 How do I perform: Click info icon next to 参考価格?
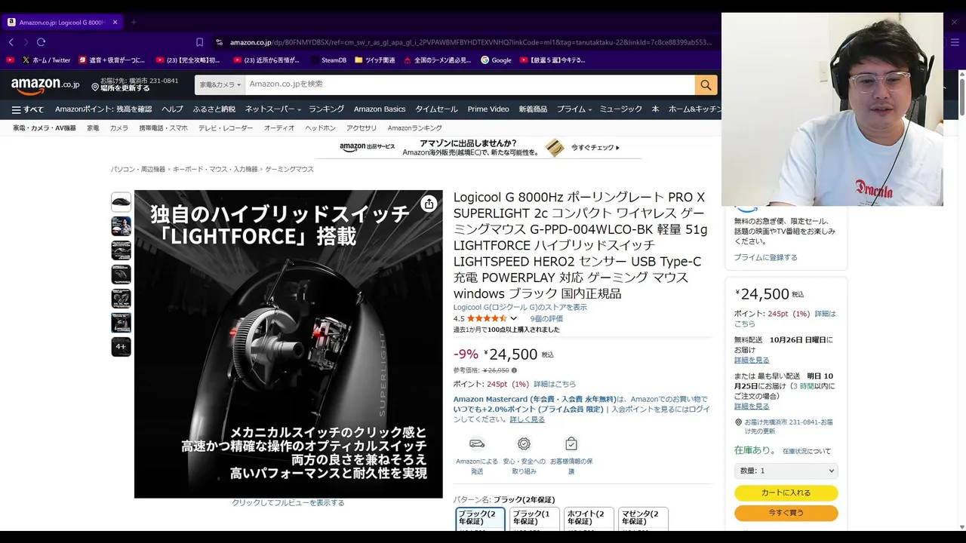tap(514, 370)
